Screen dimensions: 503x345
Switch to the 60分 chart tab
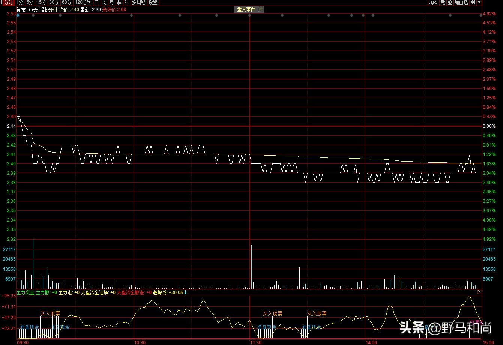(66, 3)
